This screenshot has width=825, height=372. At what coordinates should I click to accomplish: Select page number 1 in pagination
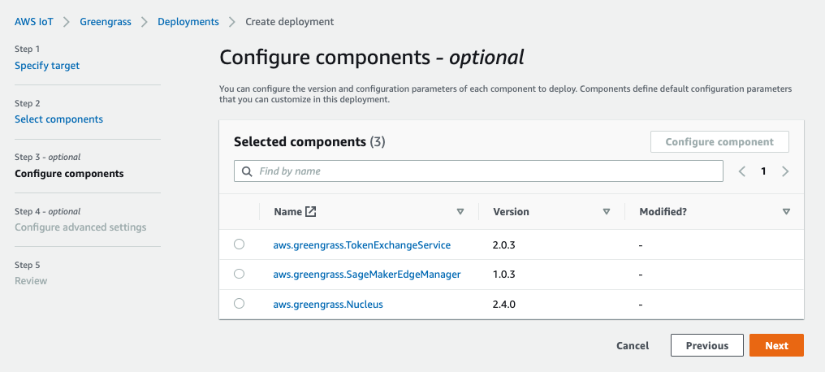click(x=763, y=171)
